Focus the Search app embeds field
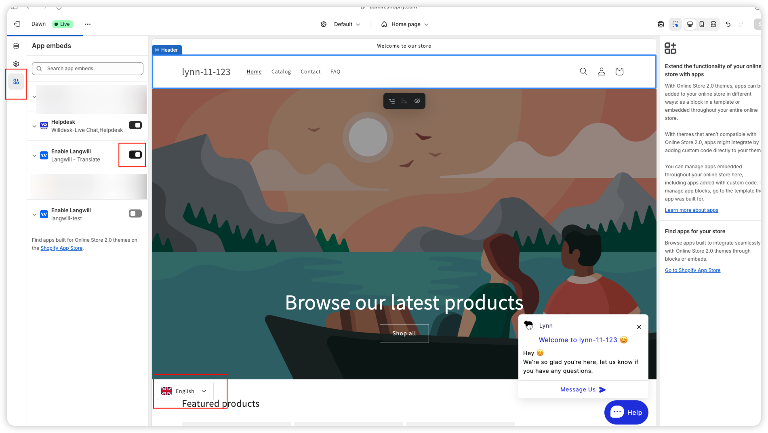This screenshot has height=433, width=768. point(88,69)
